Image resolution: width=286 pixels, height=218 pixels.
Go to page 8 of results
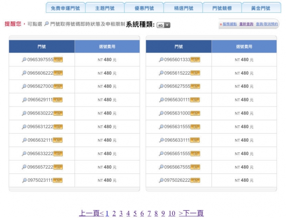[156, 214]
